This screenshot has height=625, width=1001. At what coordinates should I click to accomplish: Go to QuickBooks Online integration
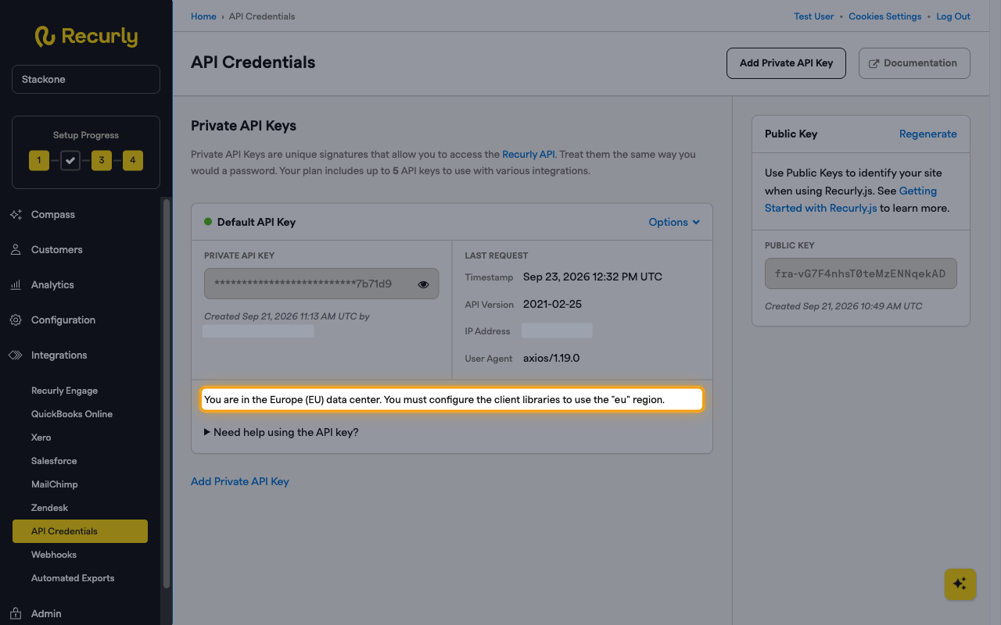pyautogui.click(x=72, y=414)
